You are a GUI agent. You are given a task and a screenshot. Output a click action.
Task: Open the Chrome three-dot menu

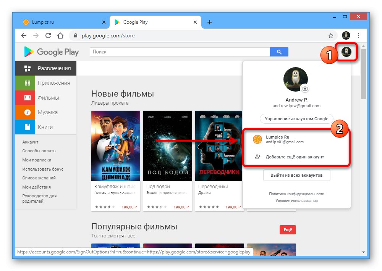[x=358, y=36]
